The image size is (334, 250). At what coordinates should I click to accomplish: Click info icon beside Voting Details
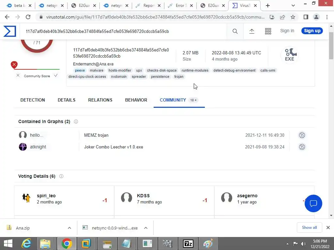click(x=61, y=176)
